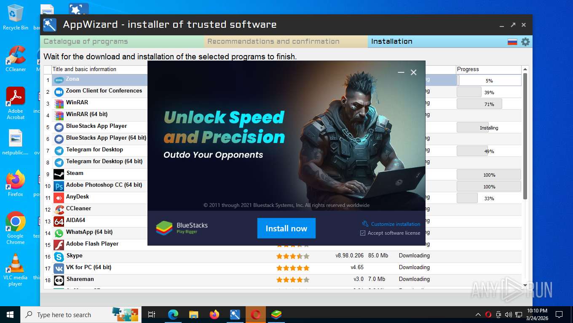Open the notification center

(x=559, y=315)
